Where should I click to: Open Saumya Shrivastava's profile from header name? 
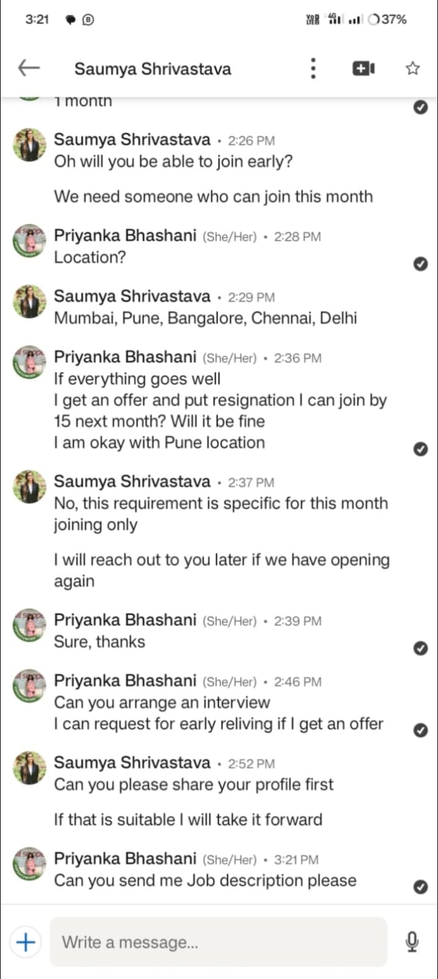(x=153, y=69)
